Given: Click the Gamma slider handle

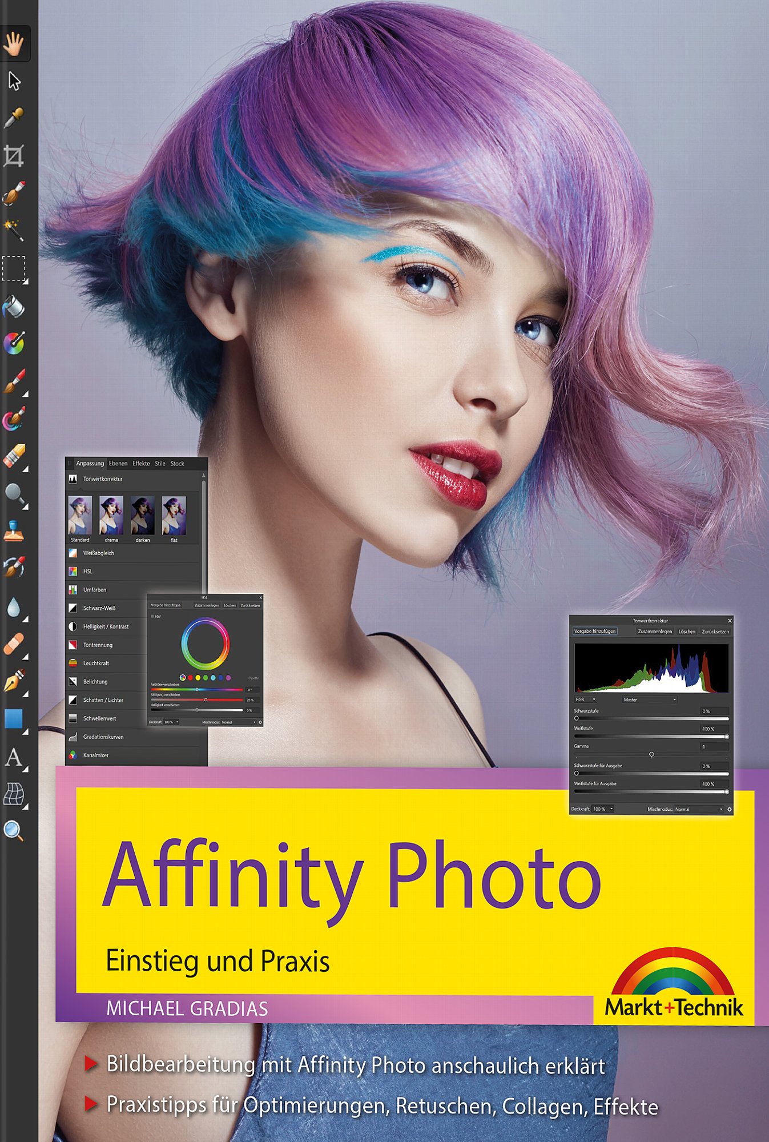Looking at the screenshot, I should tap(651, 754).
